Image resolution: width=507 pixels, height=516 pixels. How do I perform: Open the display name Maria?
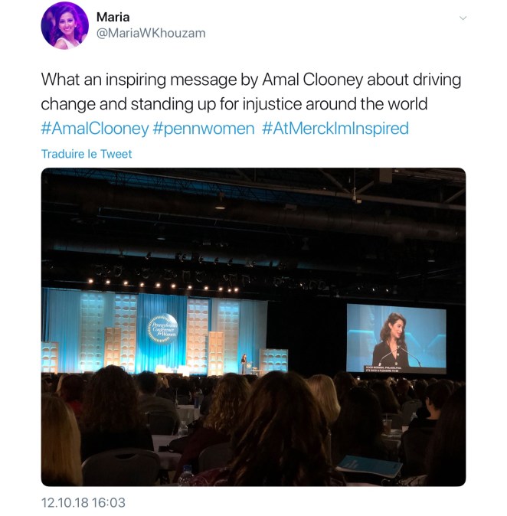[x=113, y=17]
